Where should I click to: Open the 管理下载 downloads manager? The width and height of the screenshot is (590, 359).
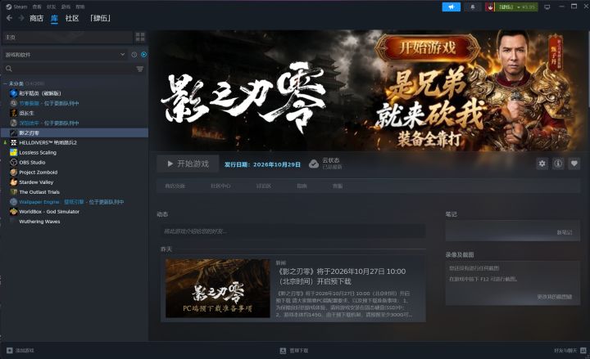(294, 350)
